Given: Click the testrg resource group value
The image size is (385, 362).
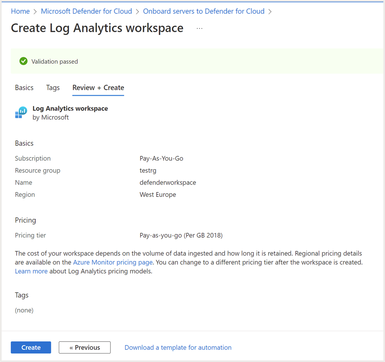Looking at the screenshot, I should (148, 170).
